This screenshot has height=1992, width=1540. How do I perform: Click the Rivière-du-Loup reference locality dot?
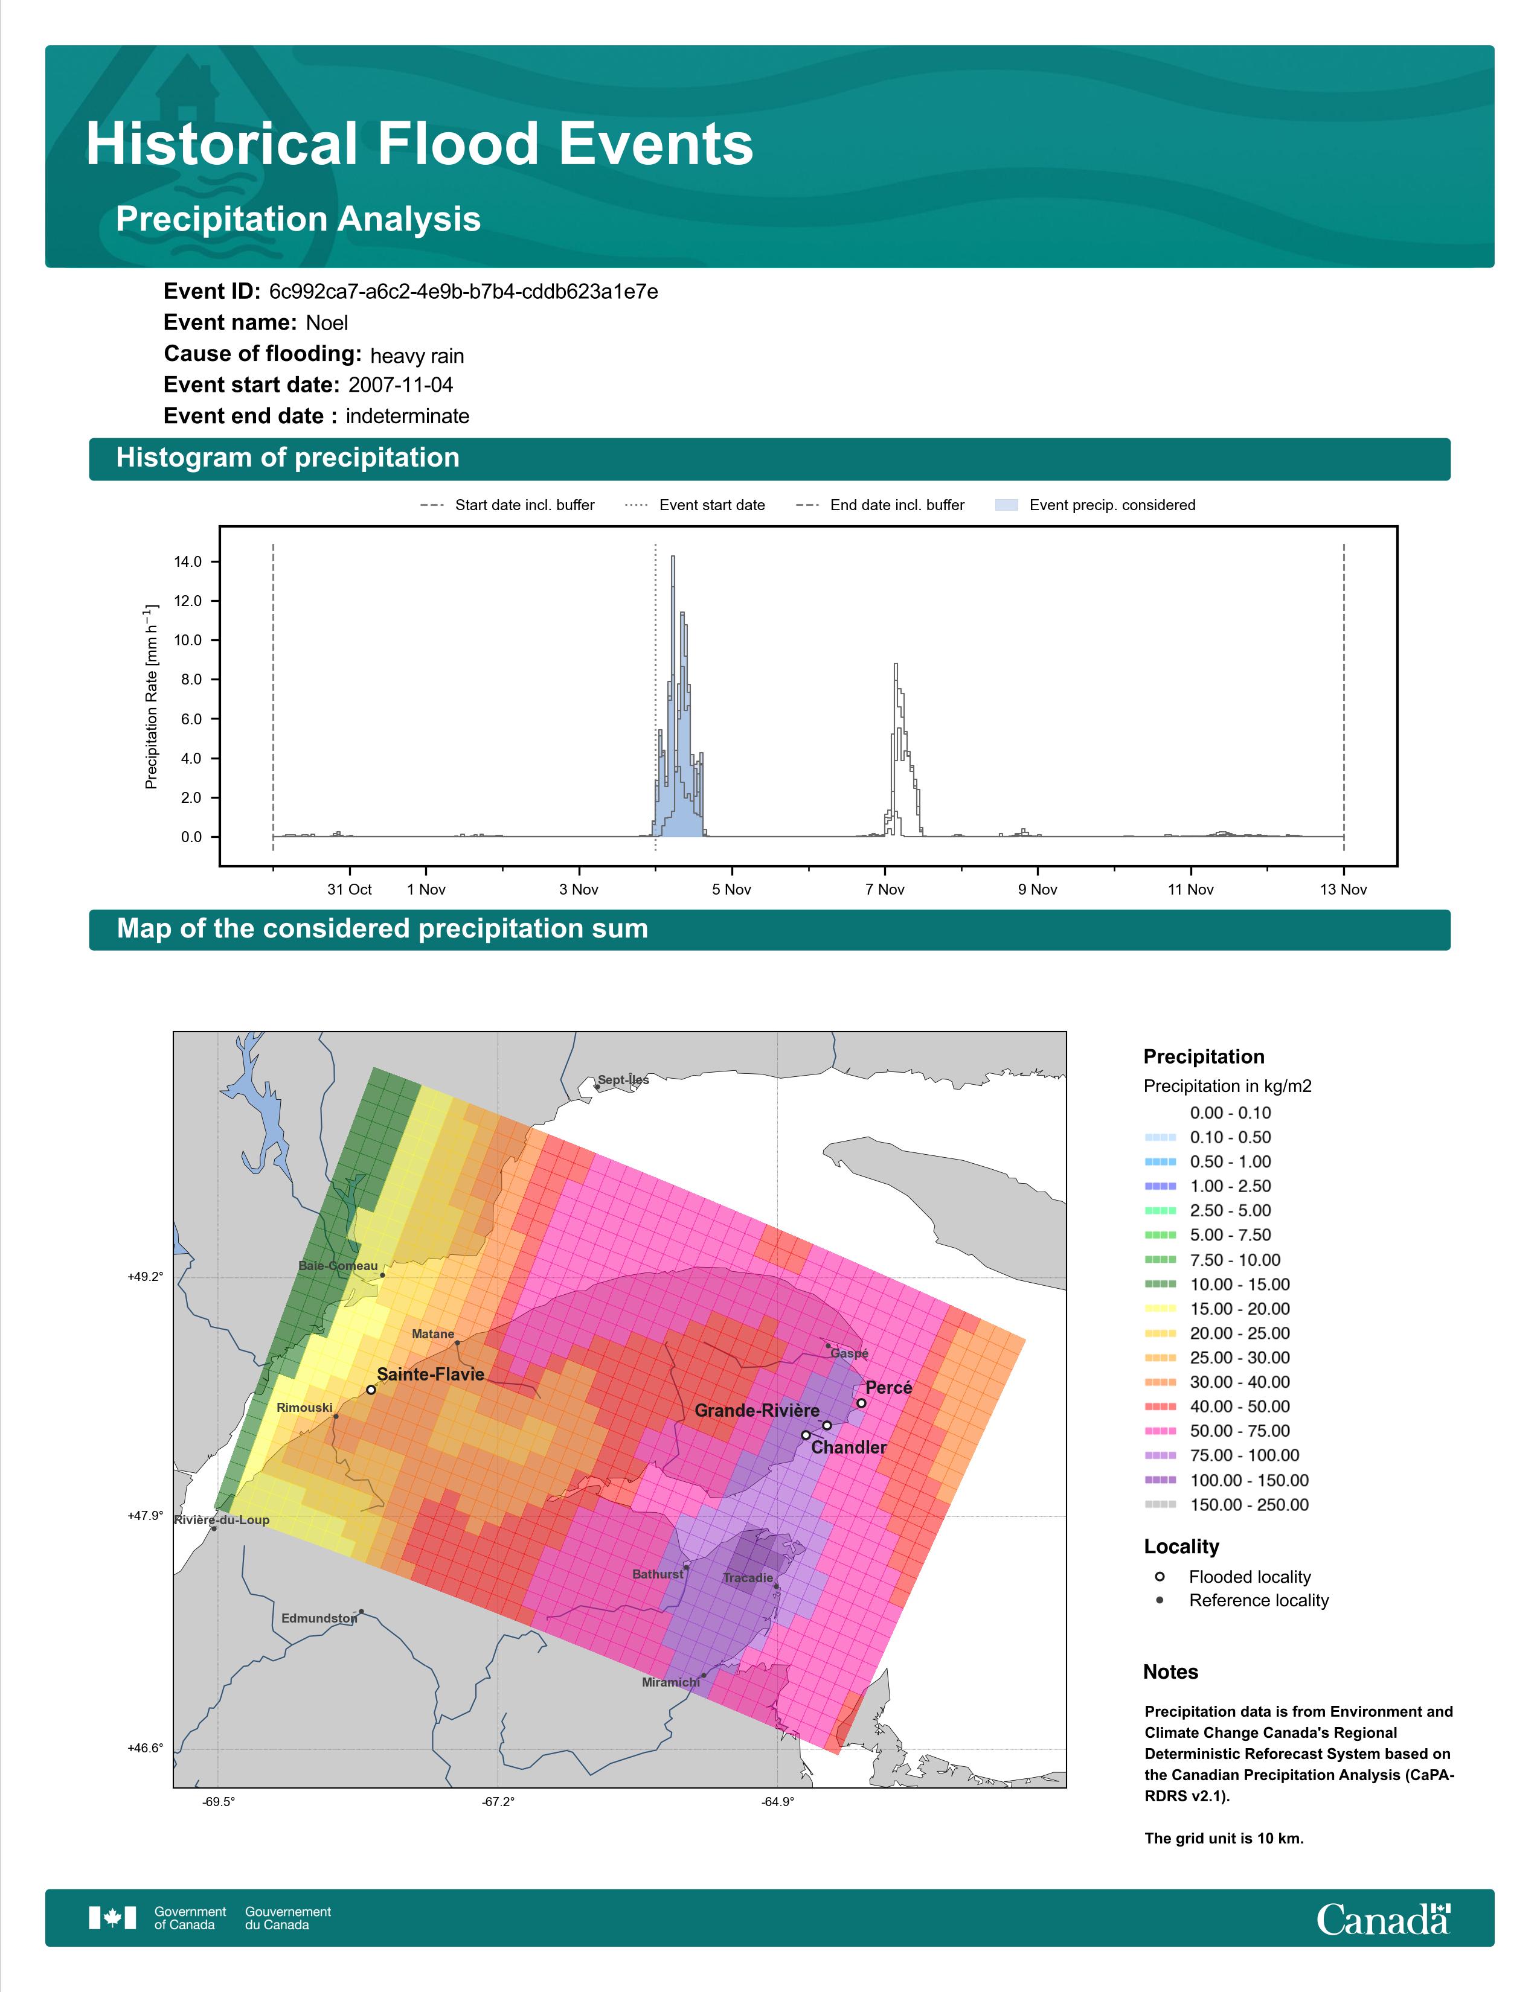(214, 1528)
